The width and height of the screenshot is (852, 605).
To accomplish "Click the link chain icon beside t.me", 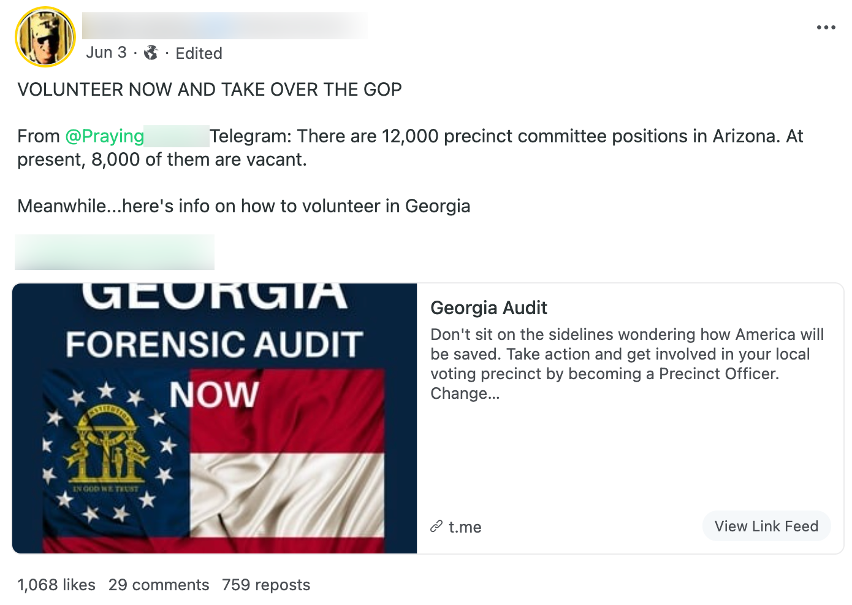I will 436,526.
